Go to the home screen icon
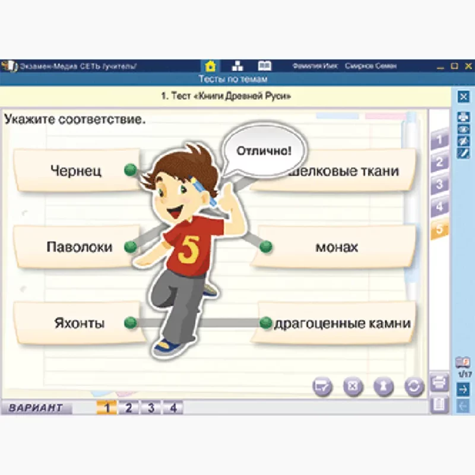This screenshot has height=475, width=475. click(210, 66)
